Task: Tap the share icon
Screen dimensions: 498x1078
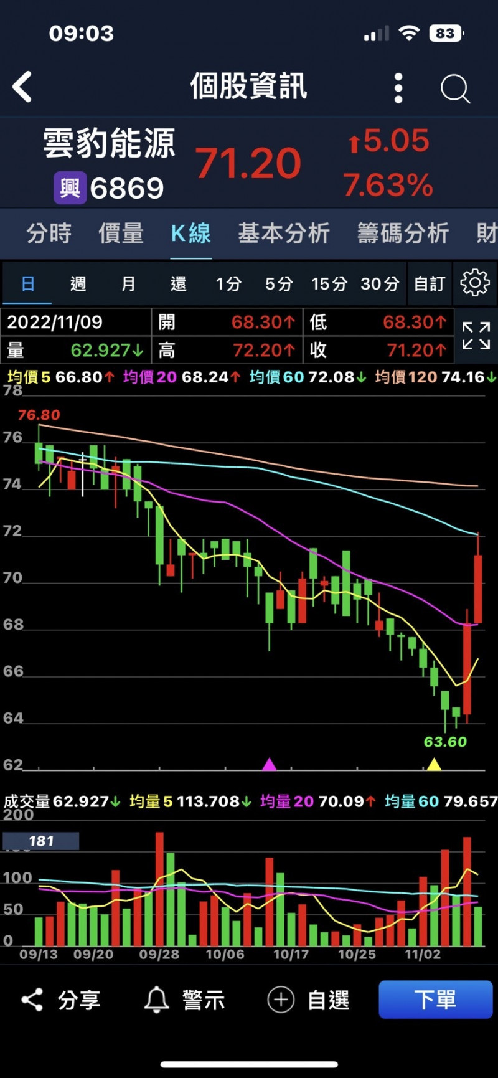Action: pyautogui.click(x=32, y=1000)
